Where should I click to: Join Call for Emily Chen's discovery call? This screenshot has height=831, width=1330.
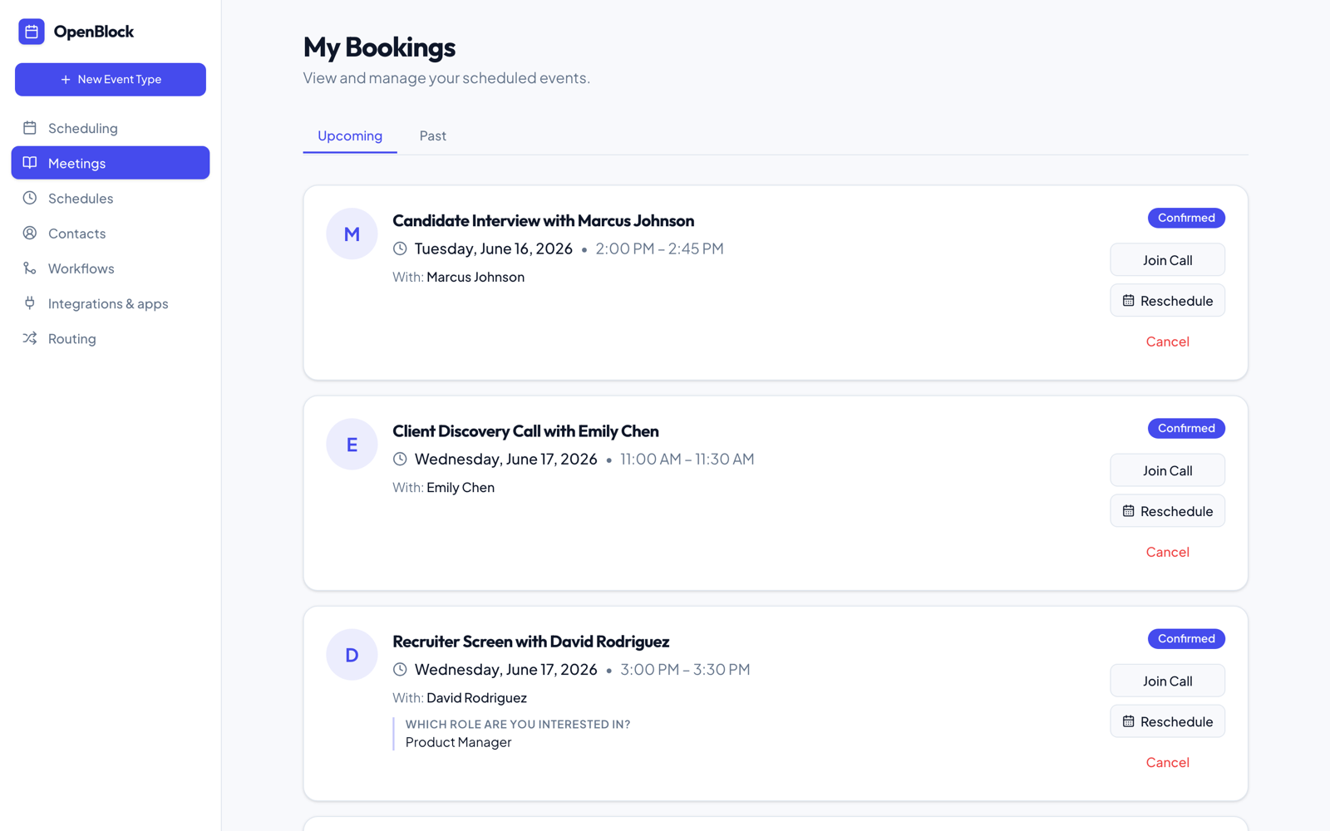click(x=1167, y=470)
